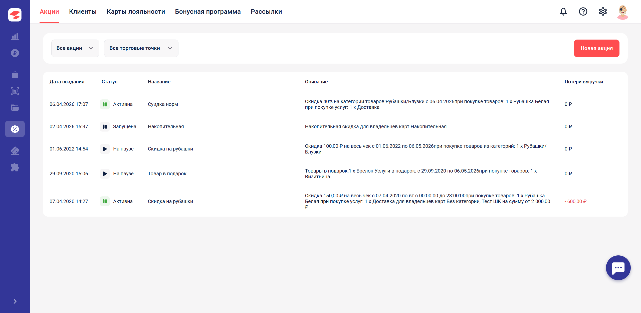Pause the Суидка норм promotion

coord(105,104)
